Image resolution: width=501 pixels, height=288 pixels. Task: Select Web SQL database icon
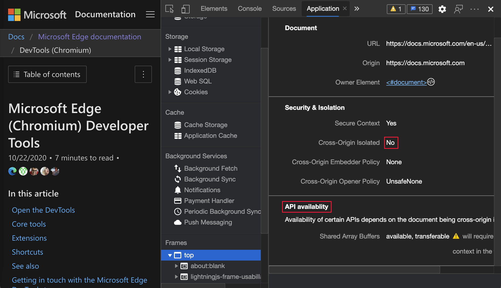tap(178, 81)
